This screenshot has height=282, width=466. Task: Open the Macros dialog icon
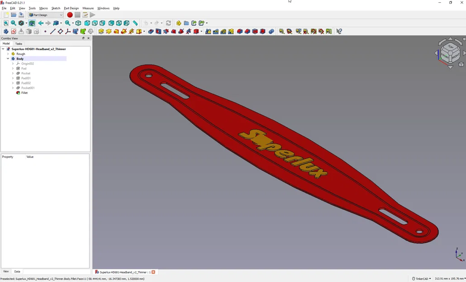click(x=85, y=15)
